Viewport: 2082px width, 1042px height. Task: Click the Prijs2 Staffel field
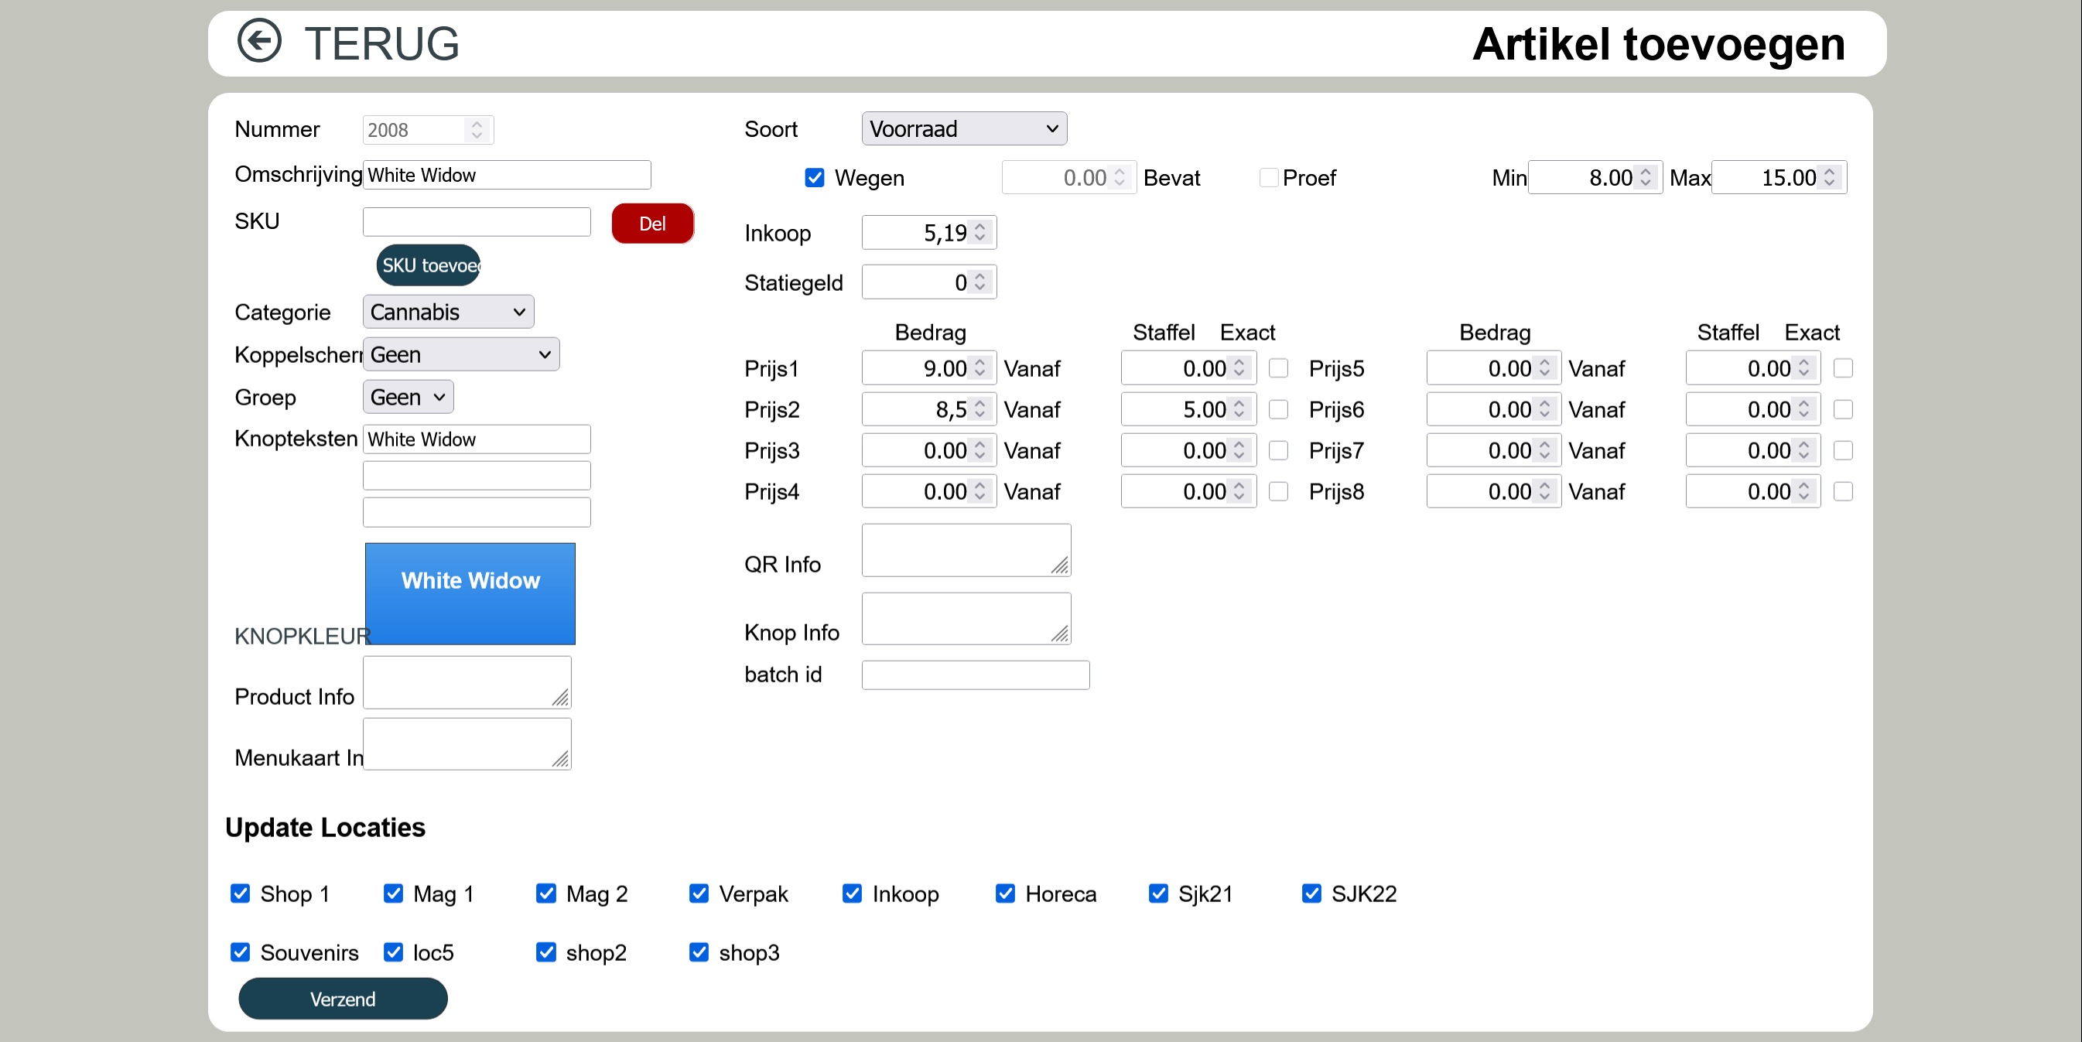coord(1188,410)
